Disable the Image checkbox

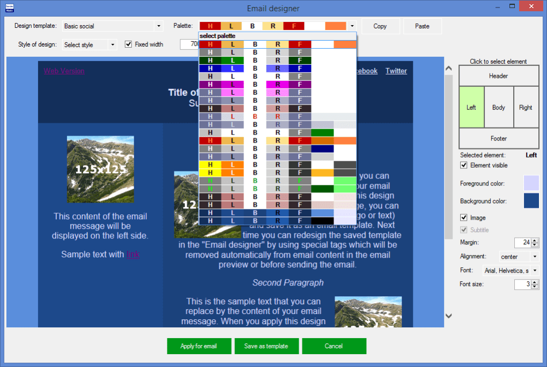(x=464, y=218)
